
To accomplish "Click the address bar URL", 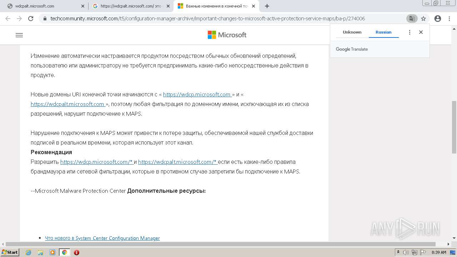I will 207,19.
